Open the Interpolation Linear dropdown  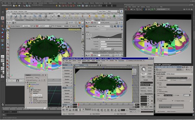coord(107,49)
